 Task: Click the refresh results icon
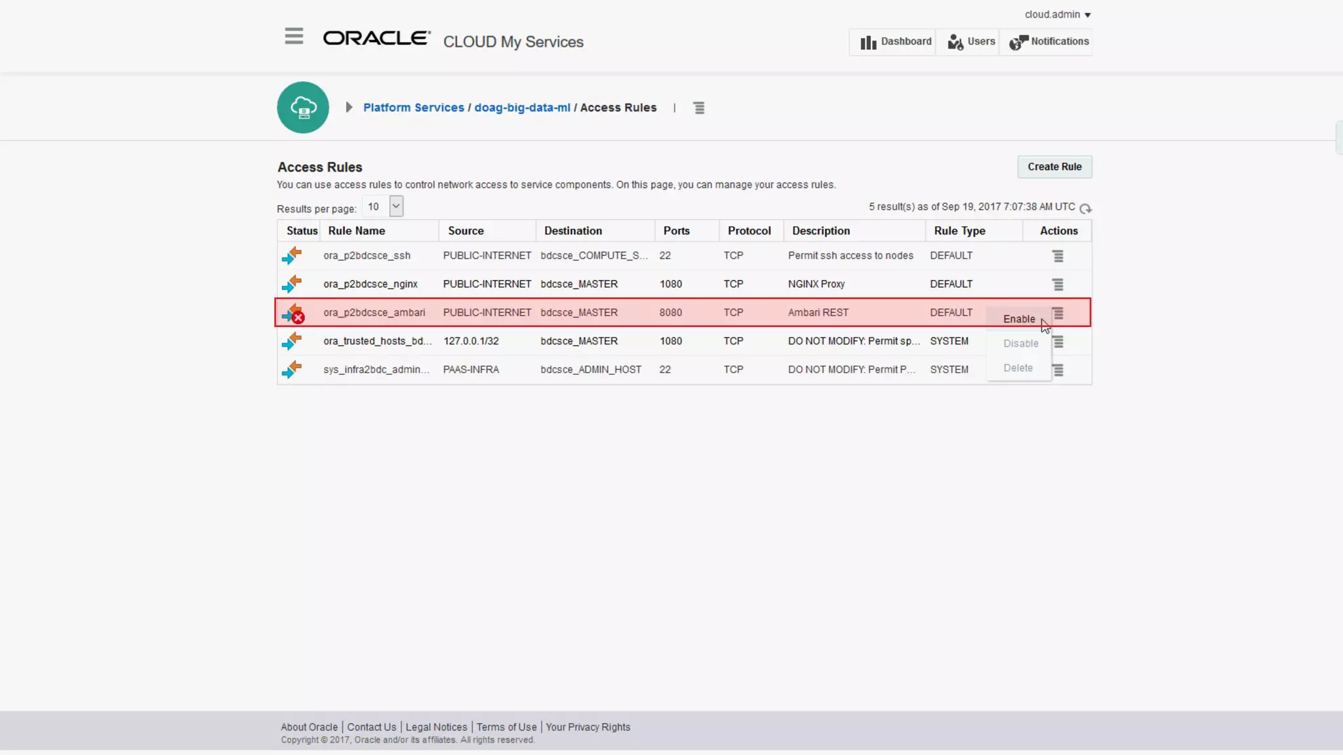1085,208
